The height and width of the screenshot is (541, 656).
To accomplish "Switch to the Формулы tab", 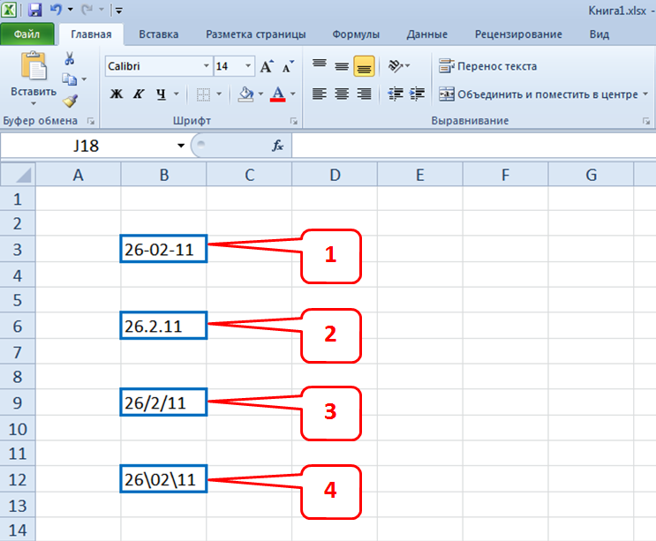I will (356, 34).
